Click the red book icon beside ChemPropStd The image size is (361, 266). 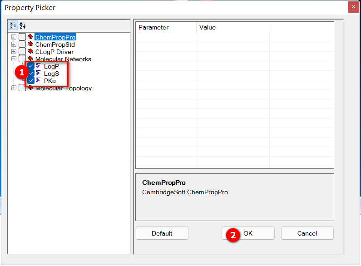pyautogui.click(x=30, y=44)
